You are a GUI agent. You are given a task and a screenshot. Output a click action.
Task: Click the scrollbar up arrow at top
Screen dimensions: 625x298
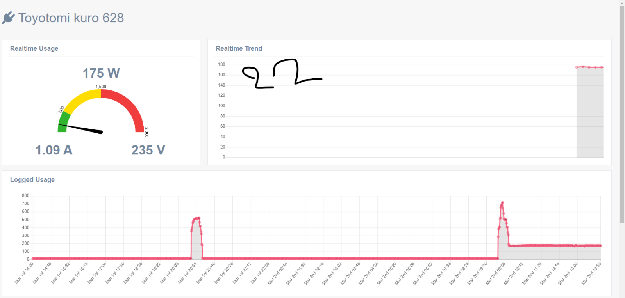pyautogui.click(x=622, y=3)
